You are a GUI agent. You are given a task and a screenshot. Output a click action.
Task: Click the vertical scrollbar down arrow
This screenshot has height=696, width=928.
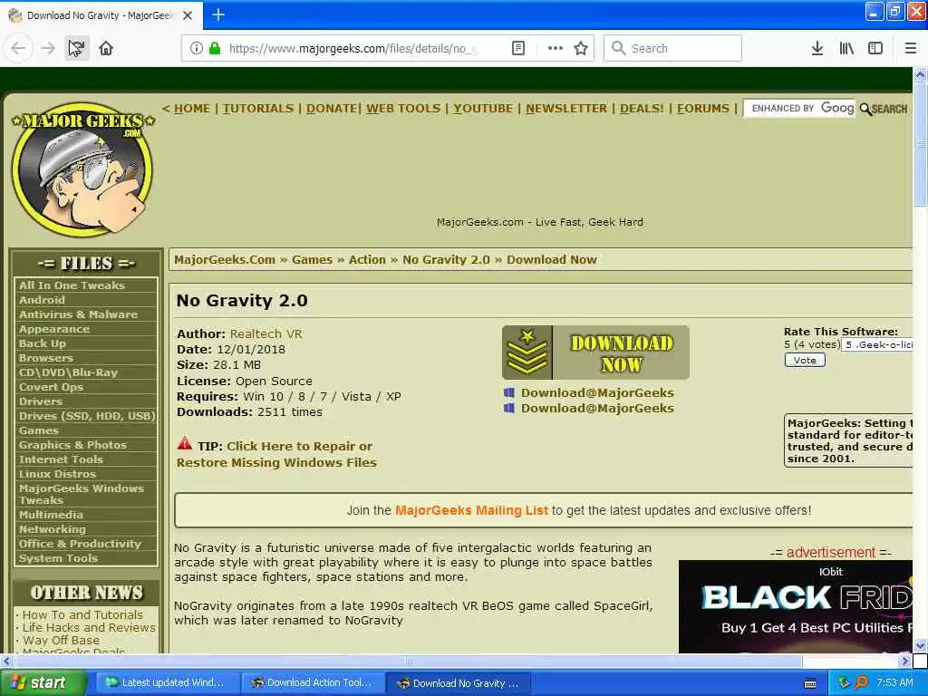tap(920, 645)
